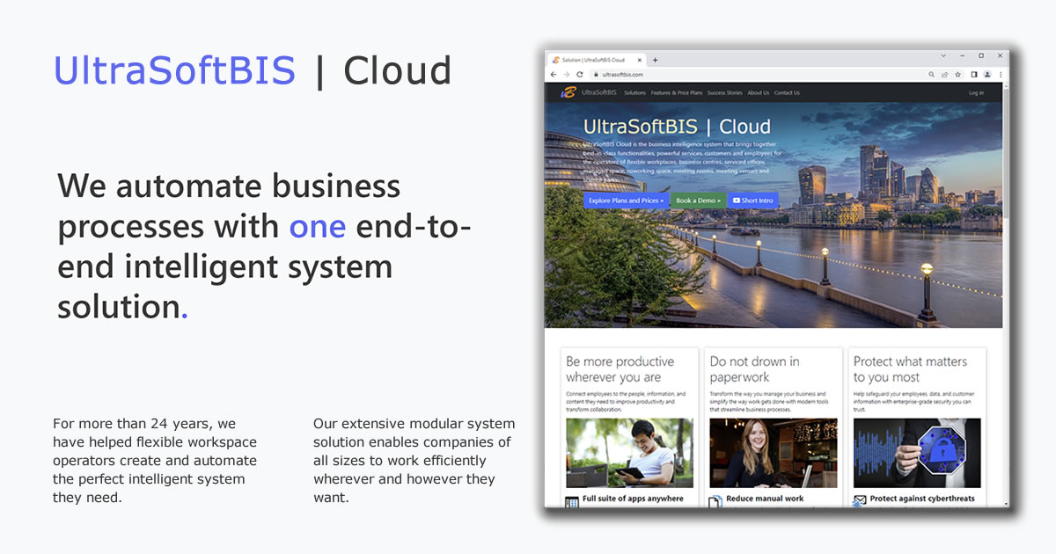Click the app grid icon beside Full suite of apps
Viewport: 1056px width, 554px height.
click(x=570, y=499)
